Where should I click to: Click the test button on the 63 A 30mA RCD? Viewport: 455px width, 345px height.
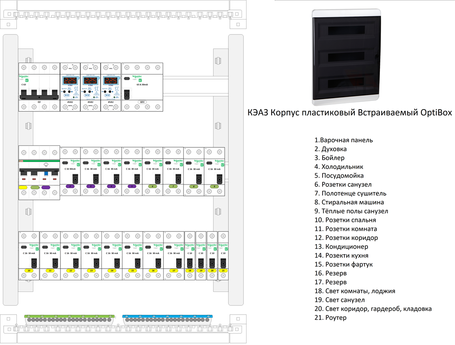[x=126, y=78]
